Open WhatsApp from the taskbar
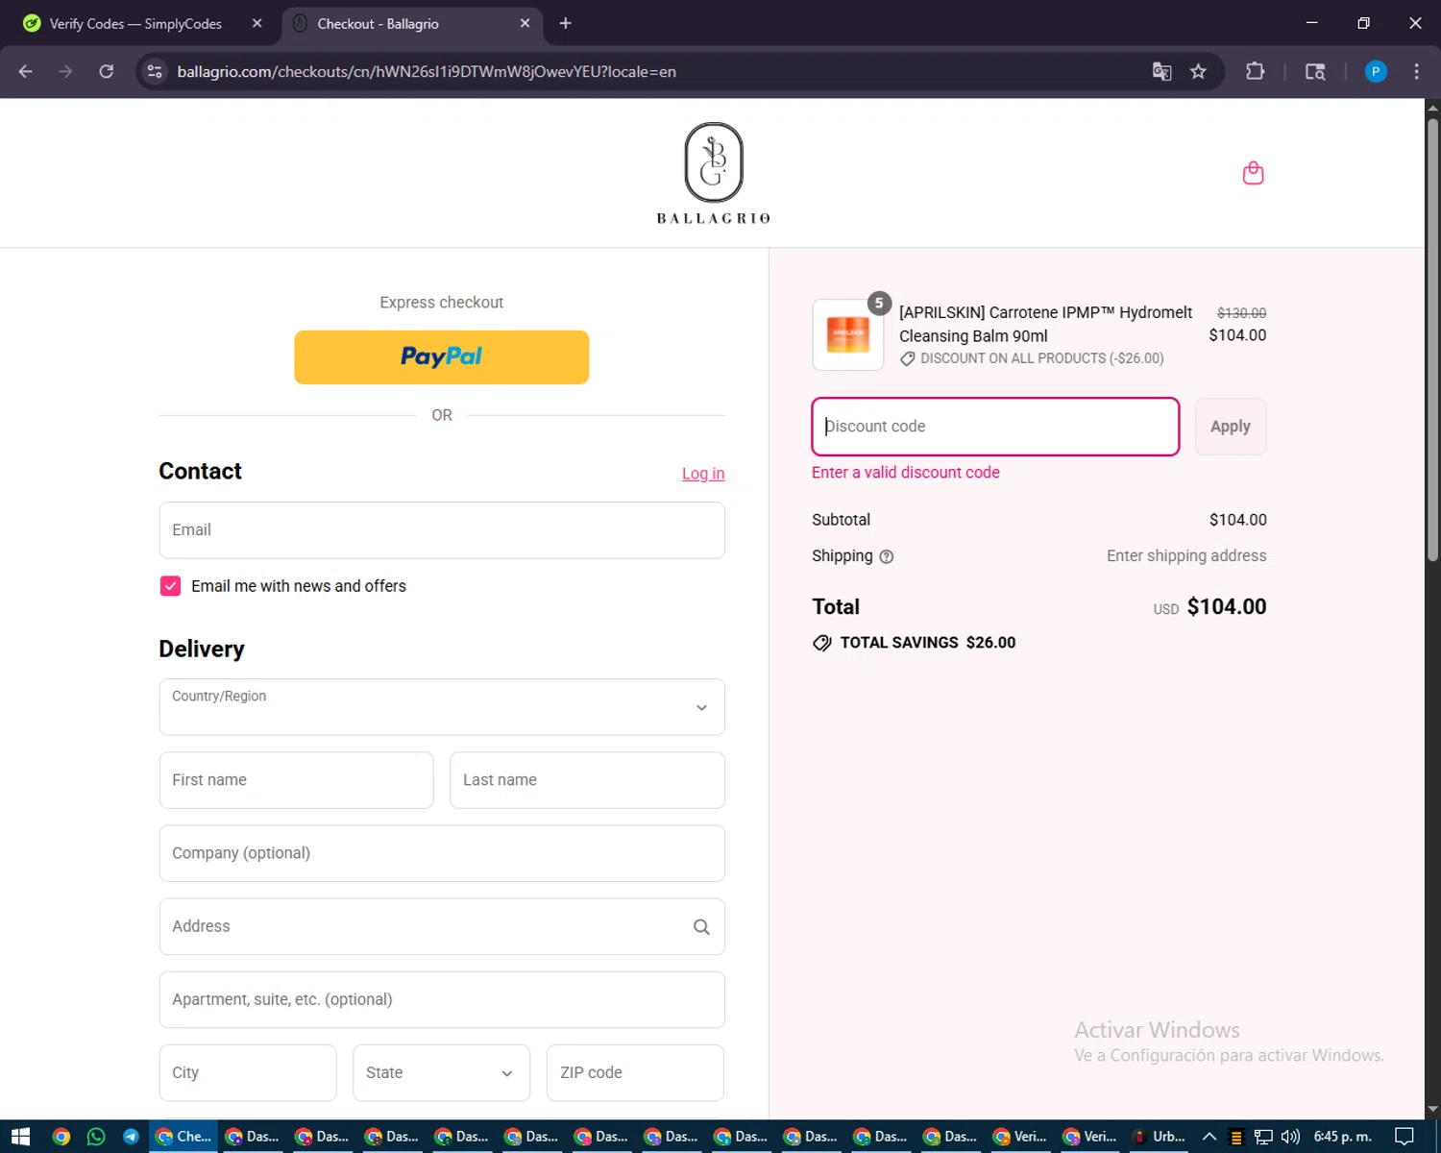1441x1153 pixels. pyautogui.click(x=96, y=1137)
